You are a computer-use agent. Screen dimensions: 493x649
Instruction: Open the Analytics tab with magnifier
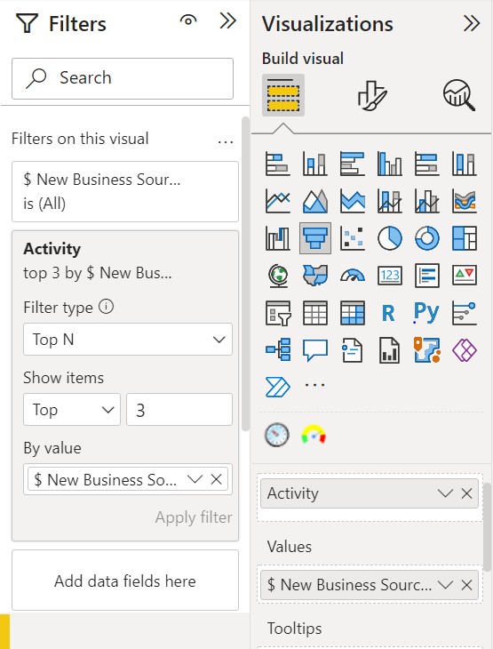pos(459,96)
